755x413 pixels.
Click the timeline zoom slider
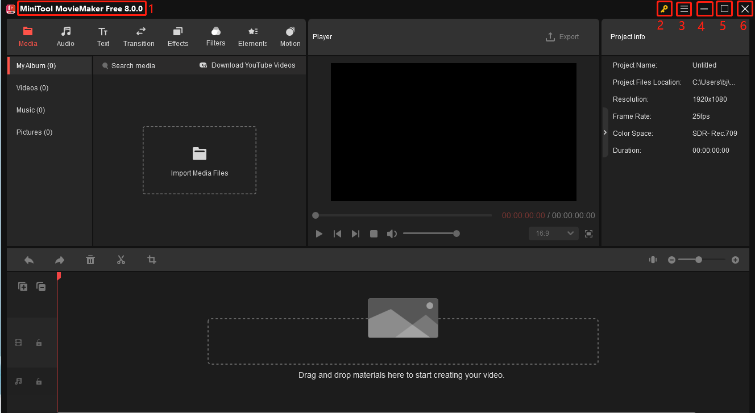pyautogui.click(x=703, y=260)
